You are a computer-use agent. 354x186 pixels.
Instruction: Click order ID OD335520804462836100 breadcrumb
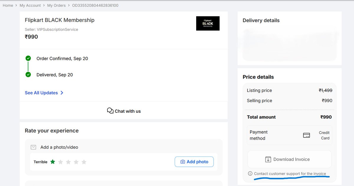(95, 5)
